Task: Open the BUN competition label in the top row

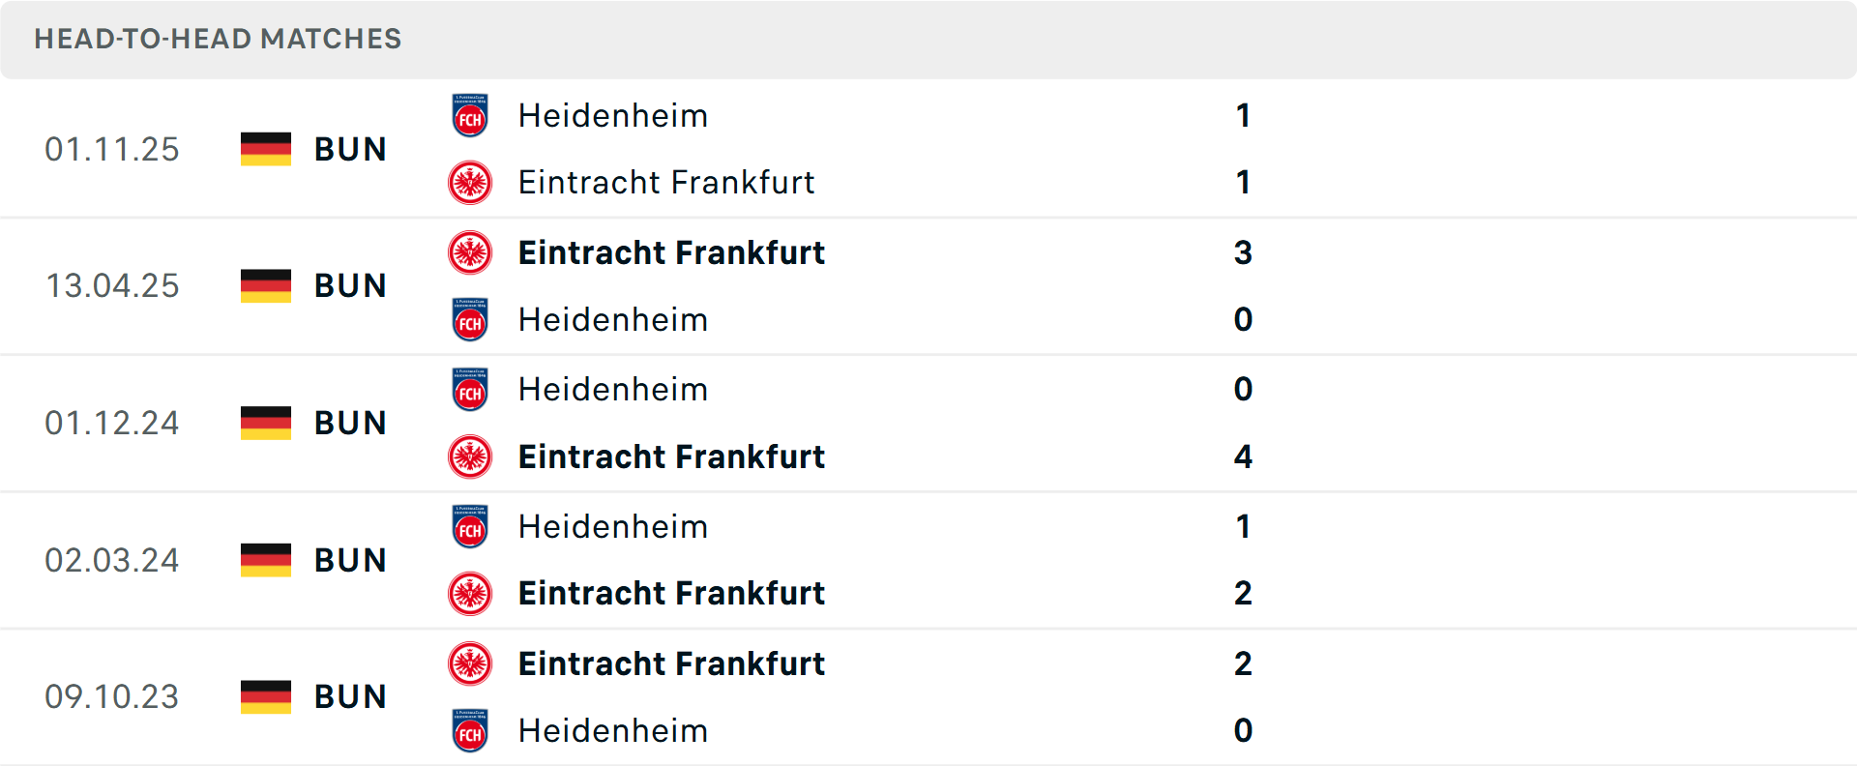Action: [350, 149]
